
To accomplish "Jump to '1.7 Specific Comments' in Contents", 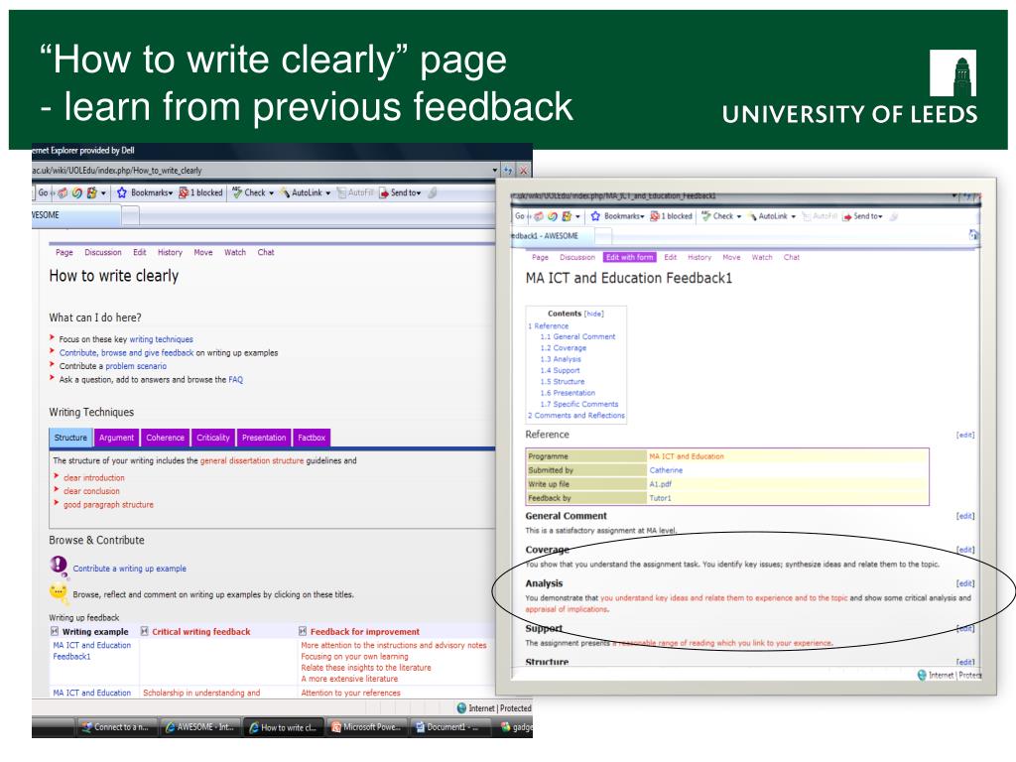I will pos(579,404).
